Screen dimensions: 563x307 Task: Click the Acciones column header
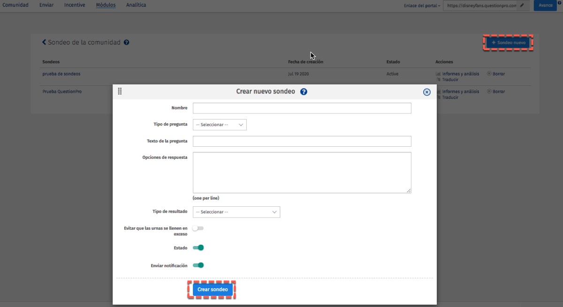444,62
